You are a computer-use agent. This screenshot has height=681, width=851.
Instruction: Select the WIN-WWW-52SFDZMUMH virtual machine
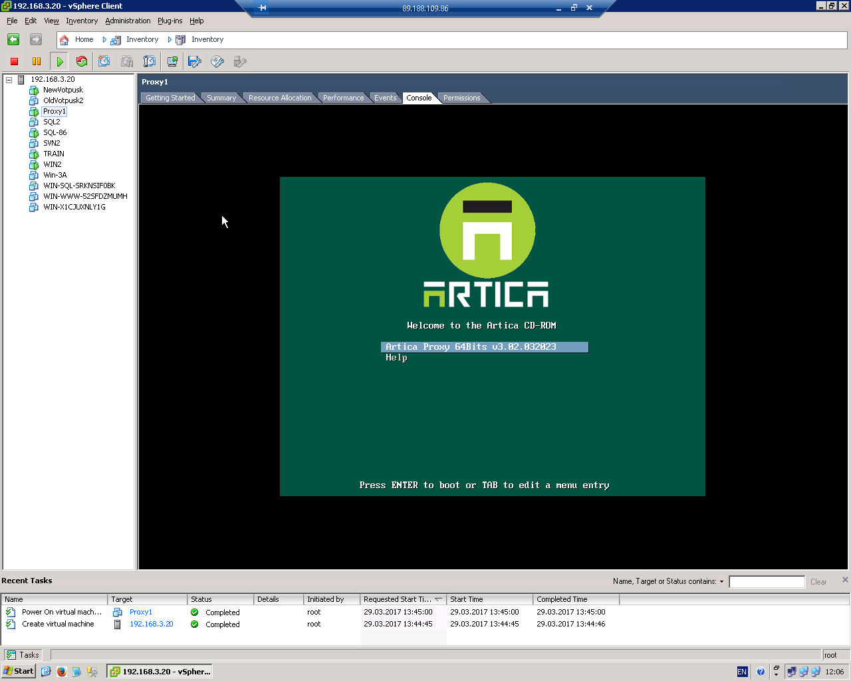click(x=85, y=196)
